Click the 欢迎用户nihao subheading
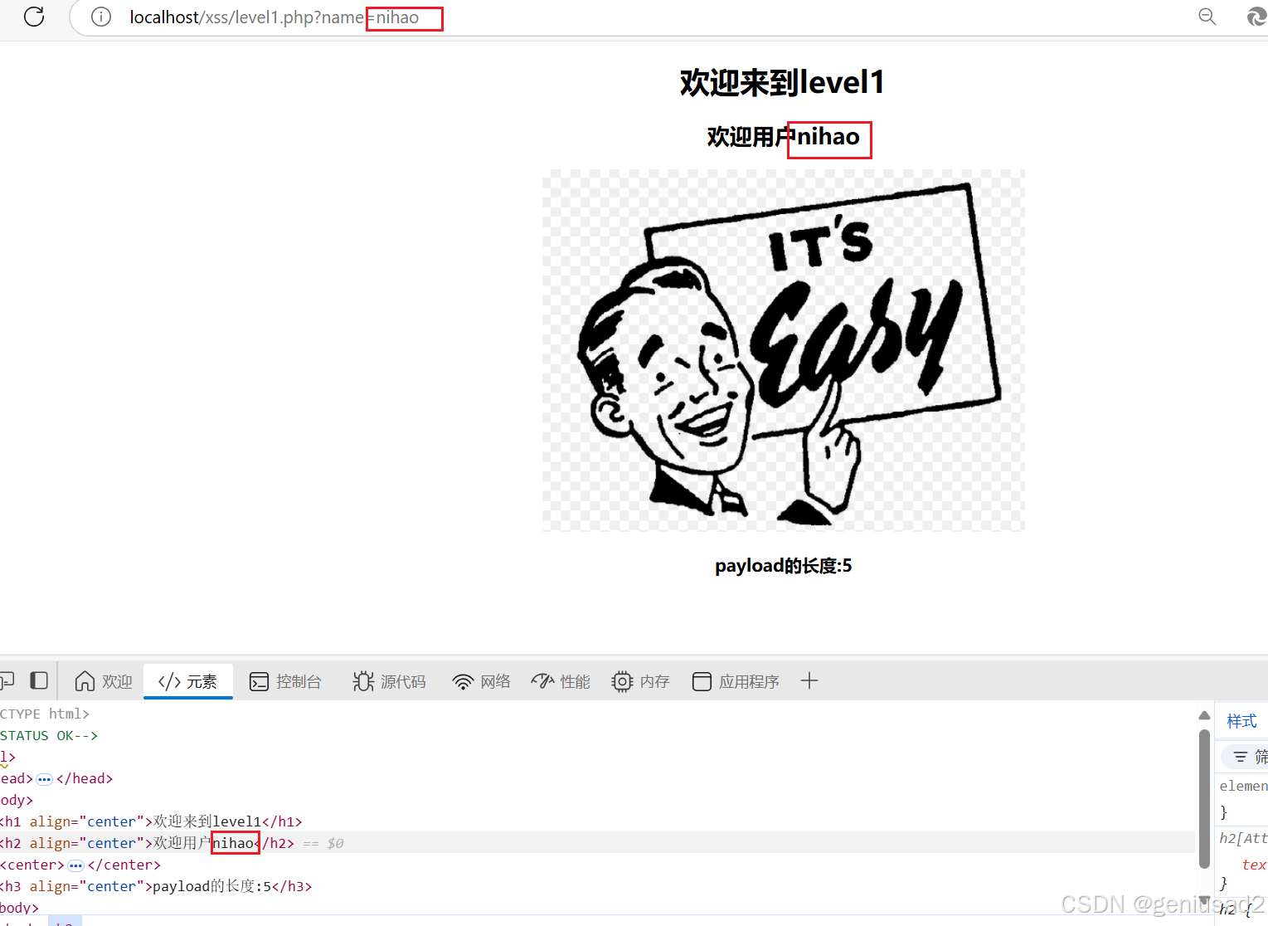1268x926 pixels. click(x=783, y=136)
